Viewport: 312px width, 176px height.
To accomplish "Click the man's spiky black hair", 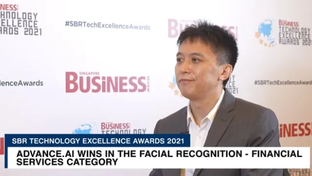I will [209, 38].
